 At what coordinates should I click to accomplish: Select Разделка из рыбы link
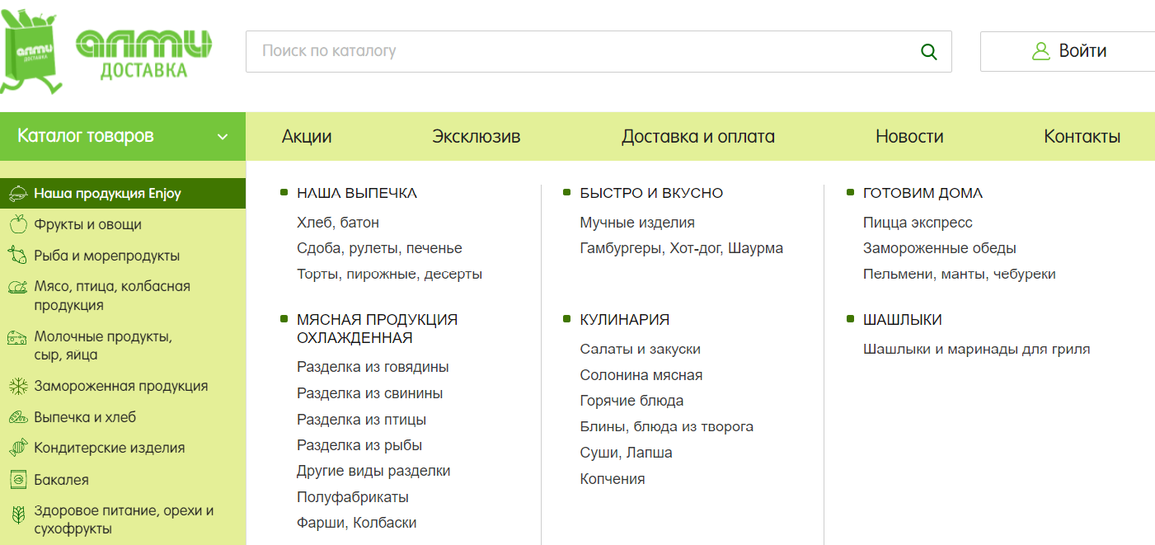[x=359, y=445]
